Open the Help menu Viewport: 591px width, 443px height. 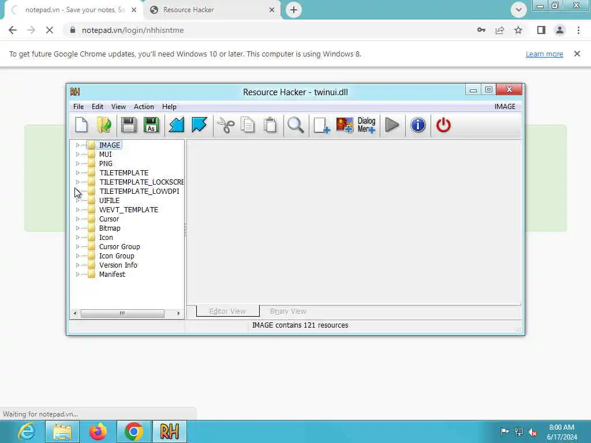point(169,107)
